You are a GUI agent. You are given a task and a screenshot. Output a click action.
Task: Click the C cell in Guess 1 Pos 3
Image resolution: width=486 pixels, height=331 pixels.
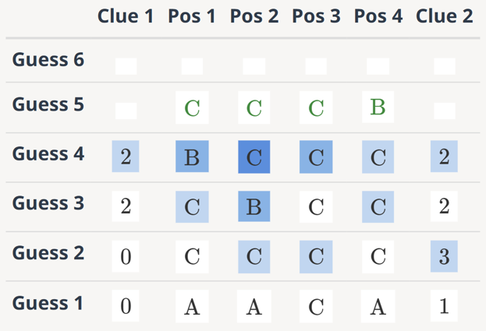coord(316,306)
